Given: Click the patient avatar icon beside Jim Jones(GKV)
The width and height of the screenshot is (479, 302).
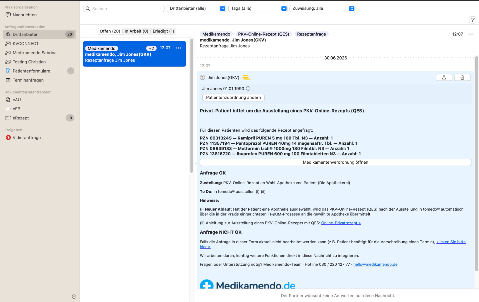Looking at the screenshot, I should [203, 78].
